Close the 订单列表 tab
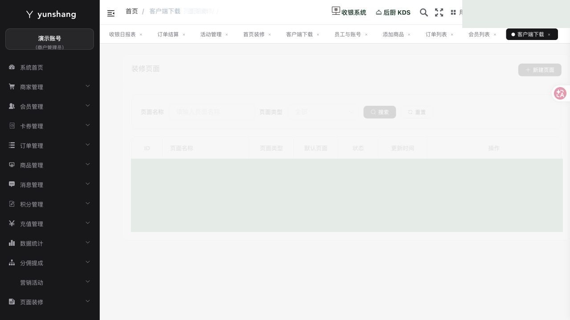This screenshot has width=570, height=320. (452, 35)
